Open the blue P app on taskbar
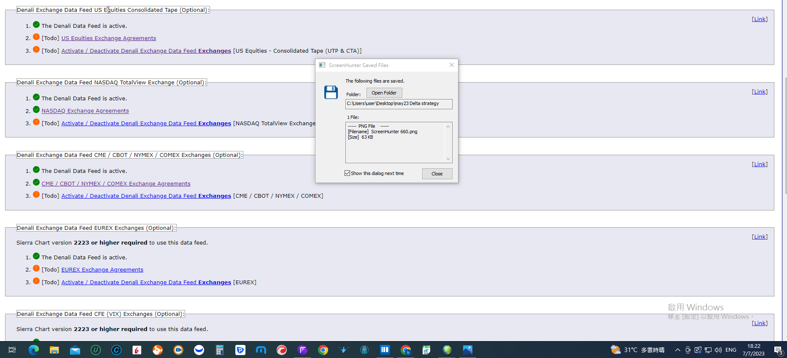The width and height of the screenshot is (787, 358). (x=240, y=350)
